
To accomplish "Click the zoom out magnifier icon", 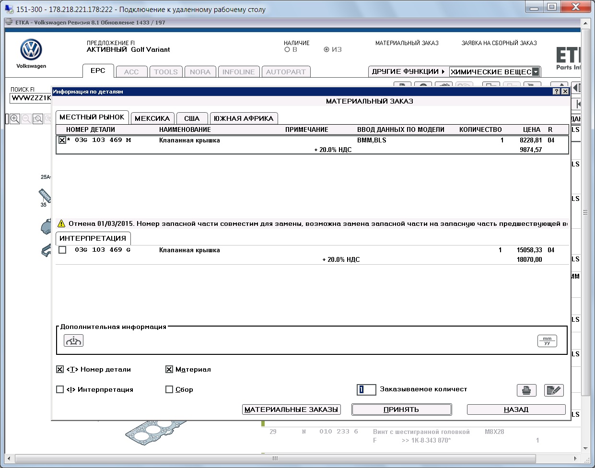I will [26, 118].
